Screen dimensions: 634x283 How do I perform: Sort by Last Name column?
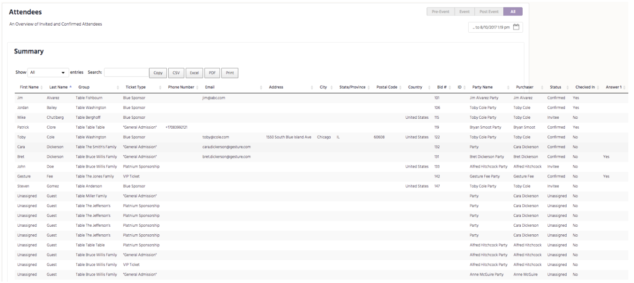(58, 87)
